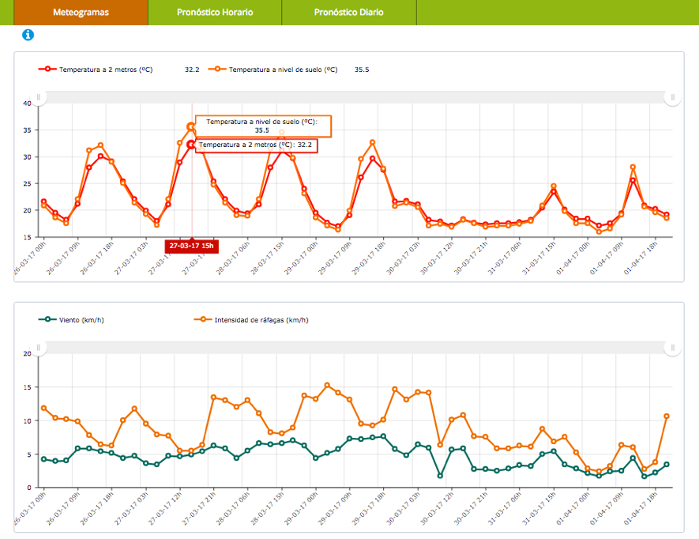
Task: Toggle the Temperatura a nivel de suelo legend series
Action: coord(272,70)
